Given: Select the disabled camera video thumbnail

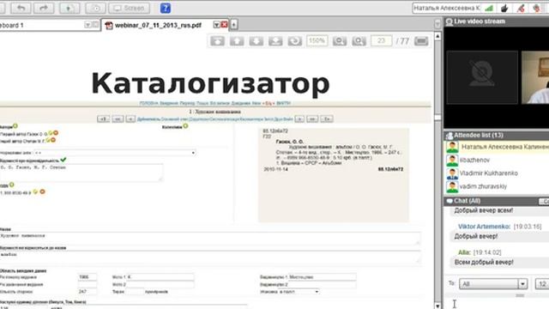Looking at the screenshot, I should [x=482, y=77].
